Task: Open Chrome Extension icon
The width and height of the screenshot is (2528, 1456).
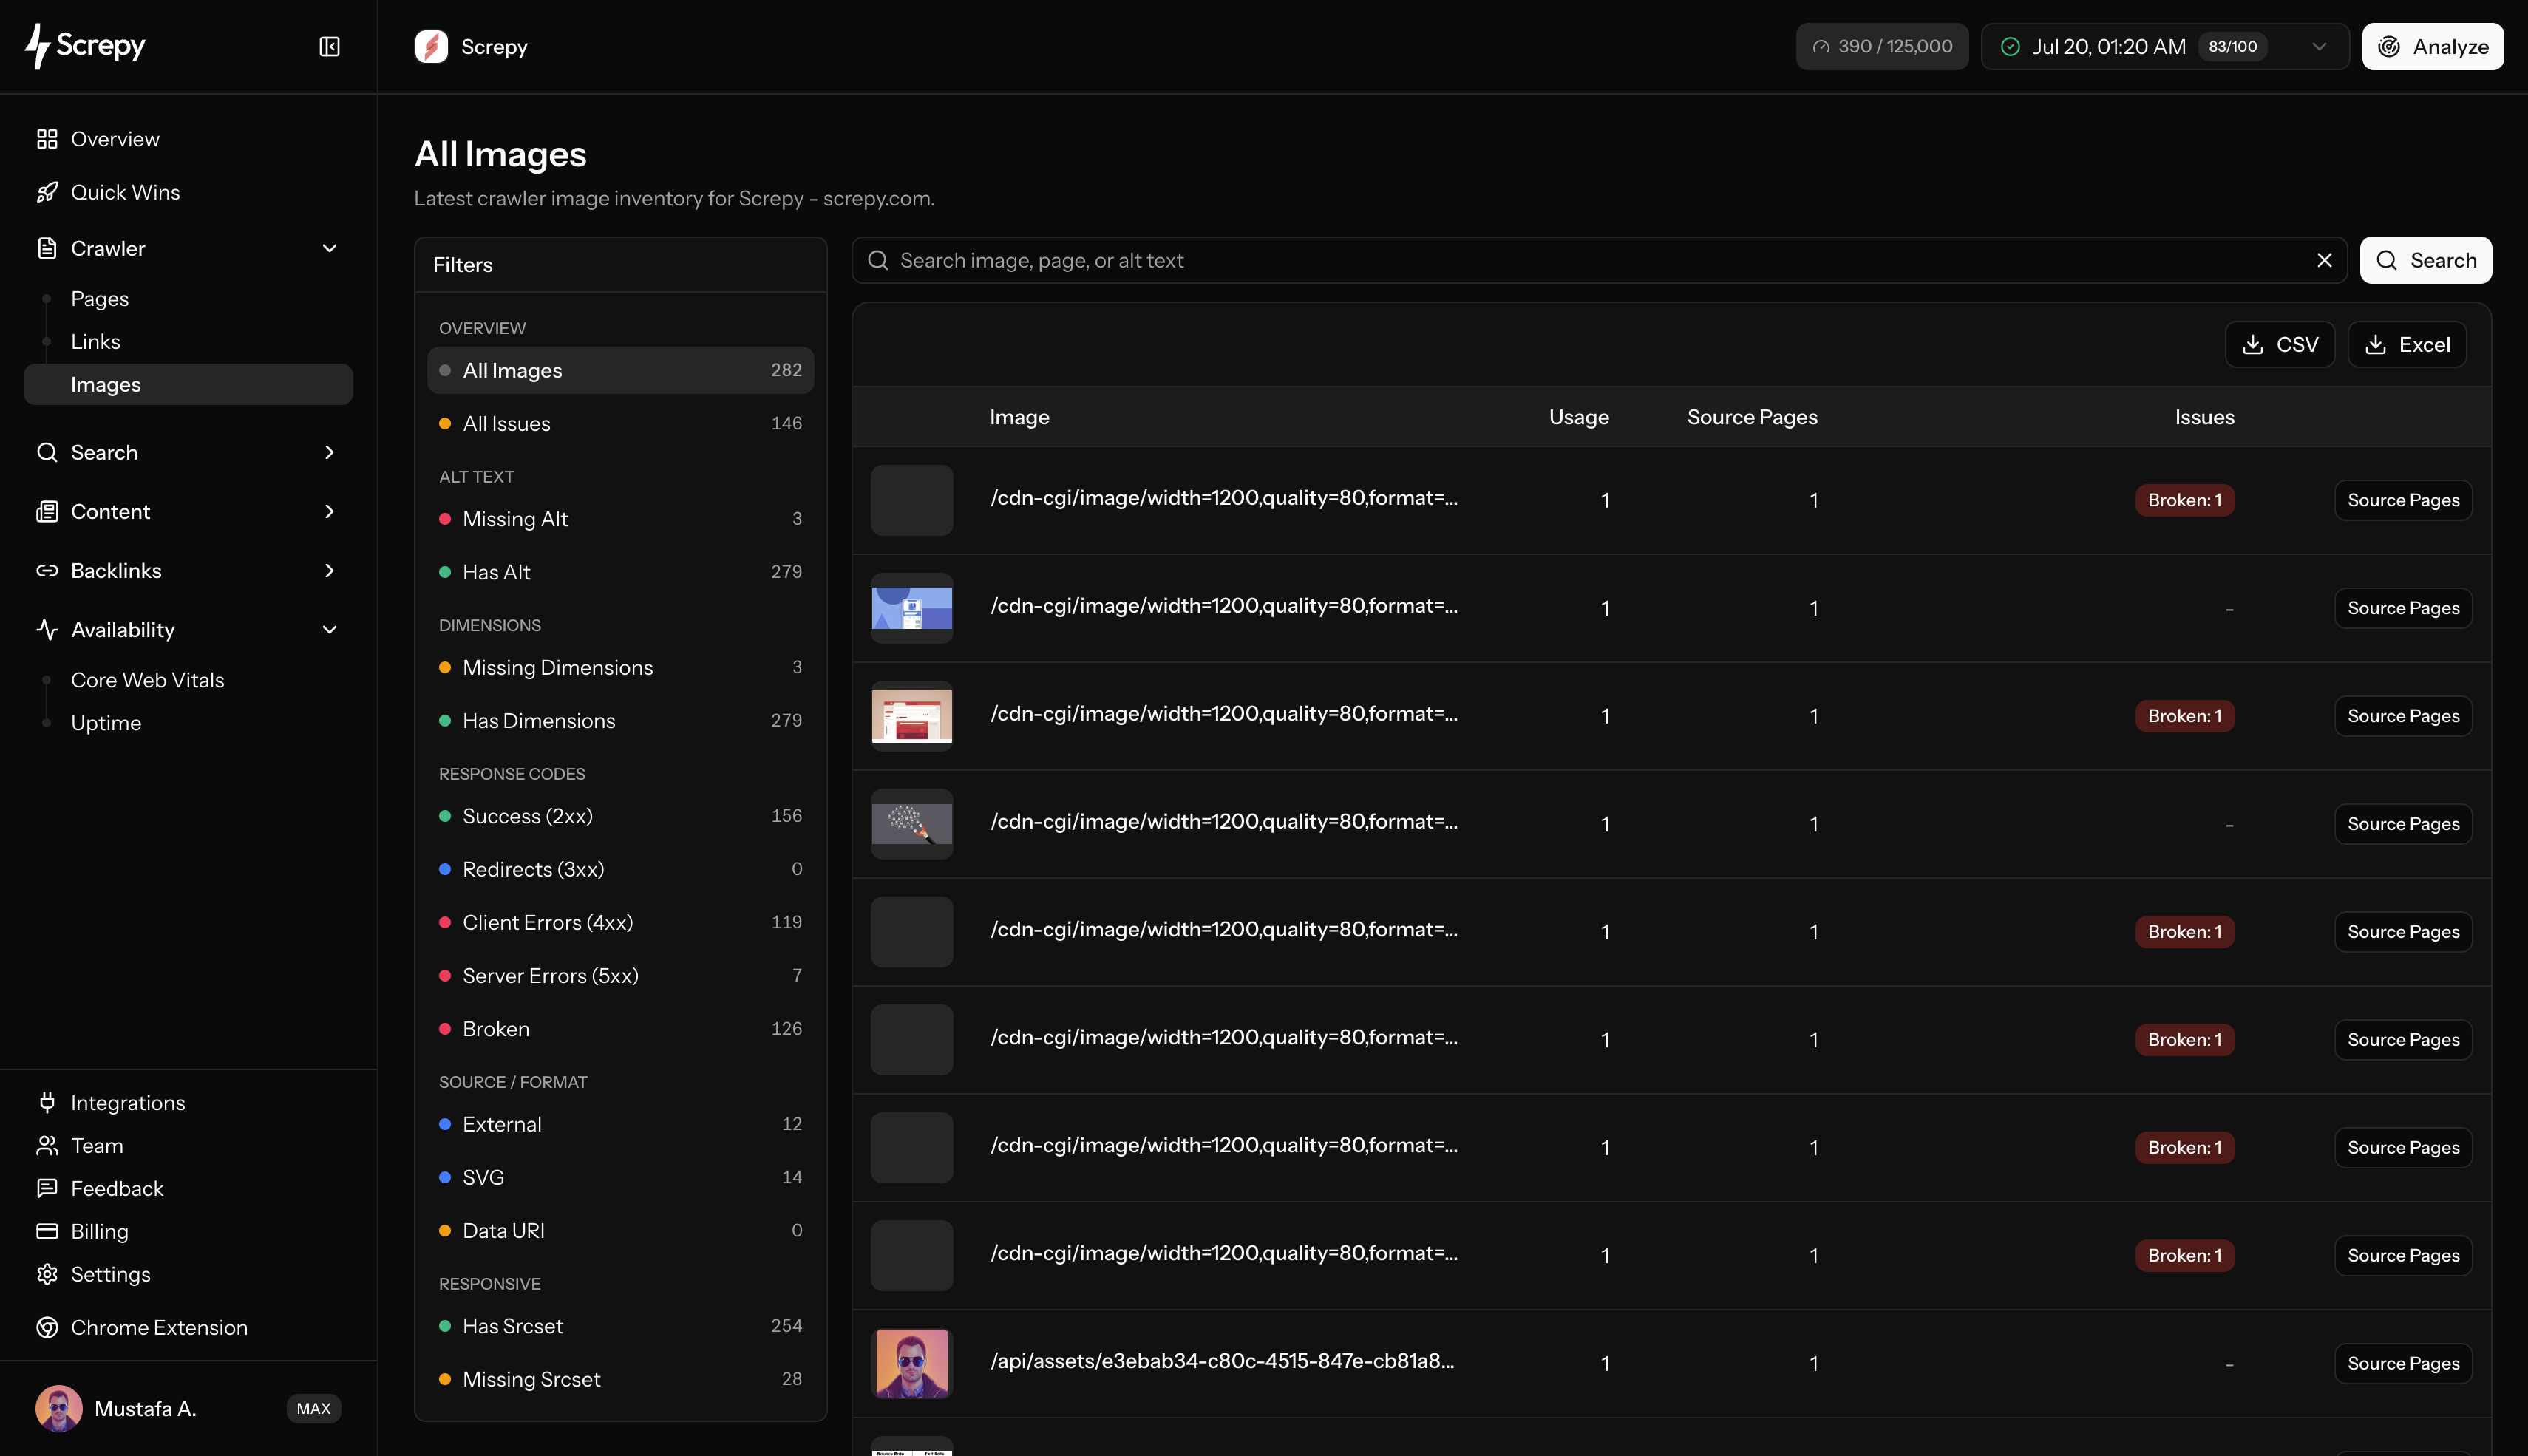Action: (47, 1327)
